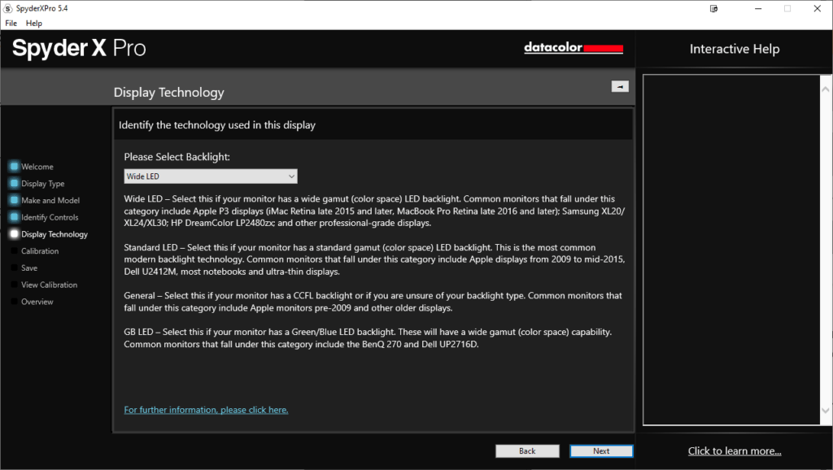
Task: Go to the View Calibration step
Action: [49, 285]
